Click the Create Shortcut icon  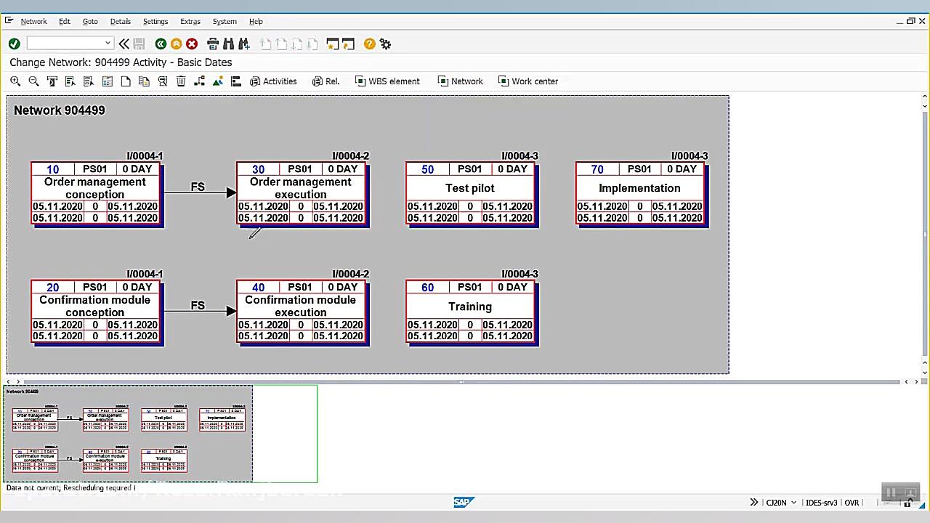(x=348, y=44)
